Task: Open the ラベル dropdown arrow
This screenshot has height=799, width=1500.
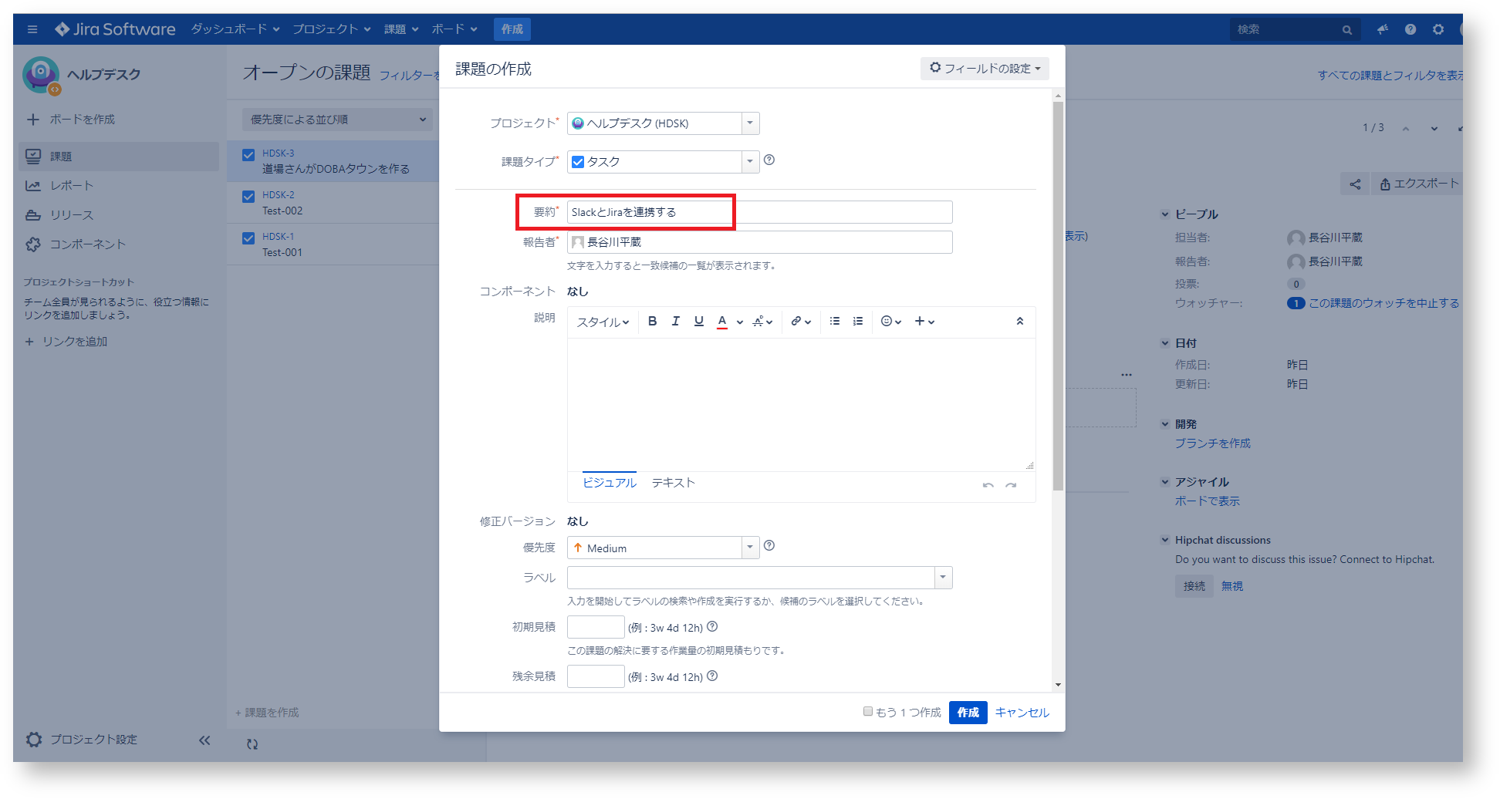Action: 943,578
